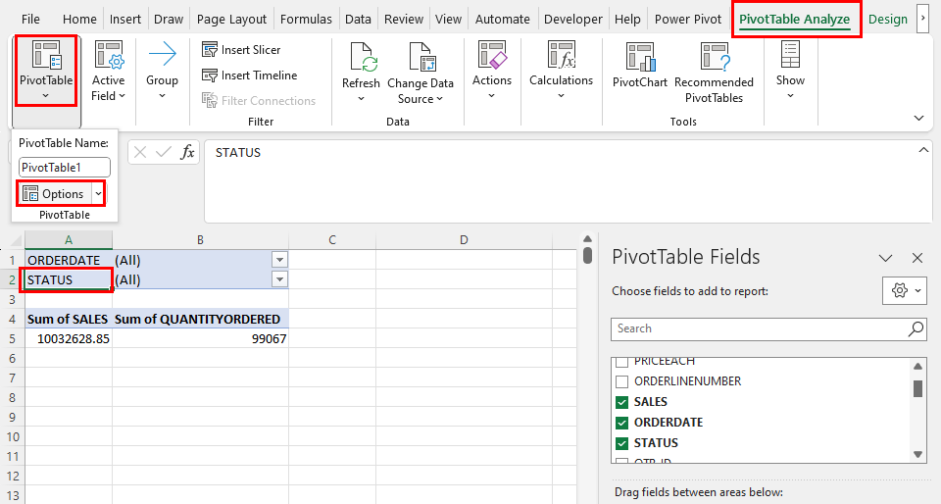Screen dimensions: 941x504
Task: Switch to the Design tab
Action: 888,20
